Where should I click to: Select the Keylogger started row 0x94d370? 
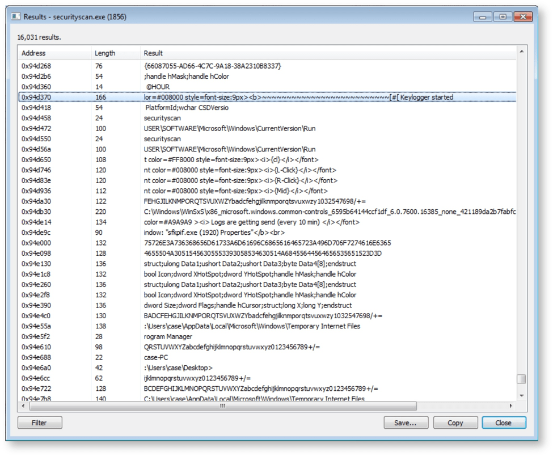tap(267, 98)
